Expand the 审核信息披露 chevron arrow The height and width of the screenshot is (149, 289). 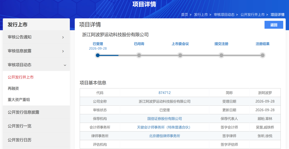click(x=63, y=51)
